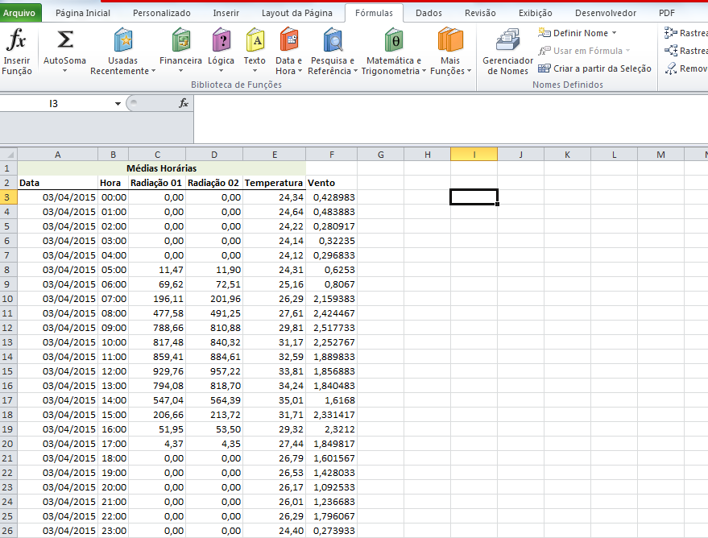Select the Data header cell
Viewport: 708px width, 538px height.
tap(58, 183)
